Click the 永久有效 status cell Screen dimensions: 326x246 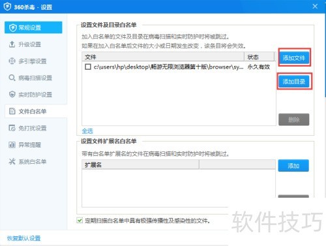point(259,67)
